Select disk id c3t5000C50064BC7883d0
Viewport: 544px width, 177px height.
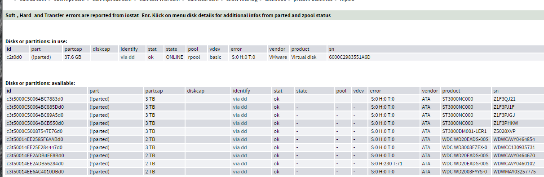[35, 99]
